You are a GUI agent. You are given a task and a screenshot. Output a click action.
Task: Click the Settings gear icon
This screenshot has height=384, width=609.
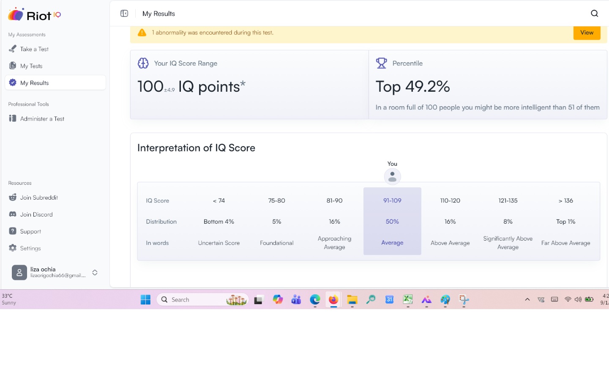click(x=13, y=248)
